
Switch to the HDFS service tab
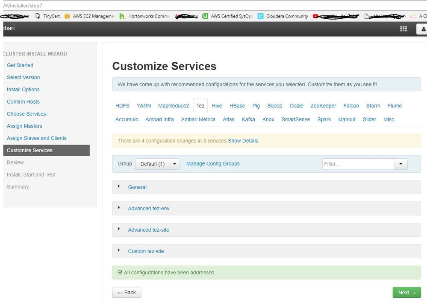click(122, 105)
